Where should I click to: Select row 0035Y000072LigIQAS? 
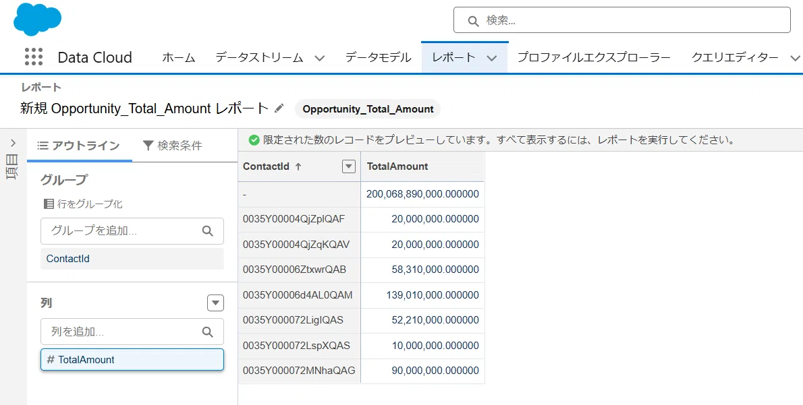tap(293, 320)
